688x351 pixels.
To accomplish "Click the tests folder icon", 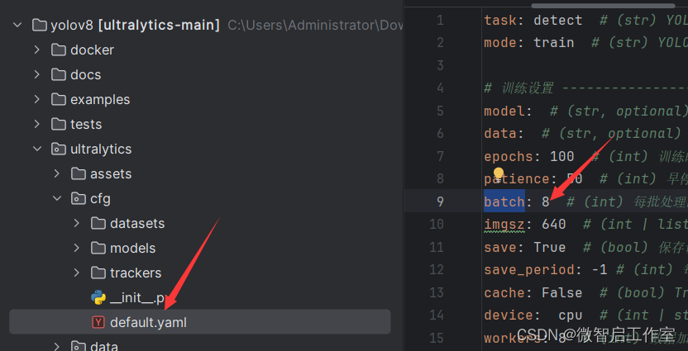I will click(59, 124).
